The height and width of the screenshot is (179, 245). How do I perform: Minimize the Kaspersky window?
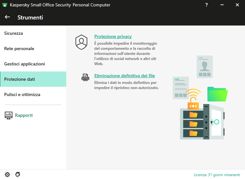click(222, 5)
